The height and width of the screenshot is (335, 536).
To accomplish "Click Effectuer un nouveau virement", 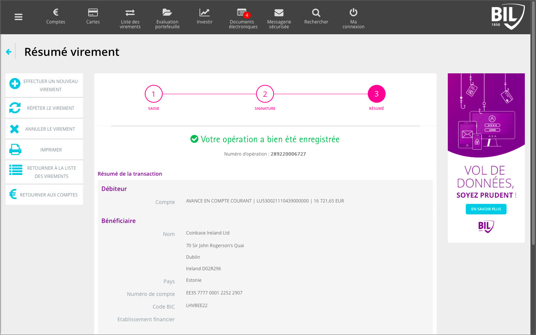I will (x=44, y=85).
